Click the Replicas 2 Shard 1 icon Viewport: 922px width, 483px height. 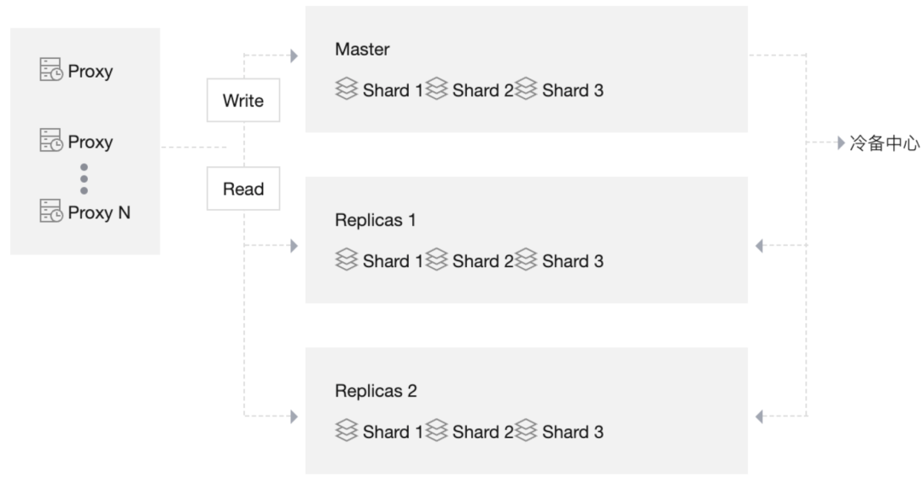[347, 431]
